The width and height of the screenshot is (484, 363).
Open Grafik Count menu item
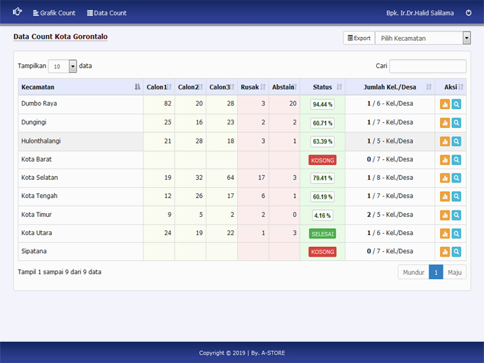click(54, 13)
